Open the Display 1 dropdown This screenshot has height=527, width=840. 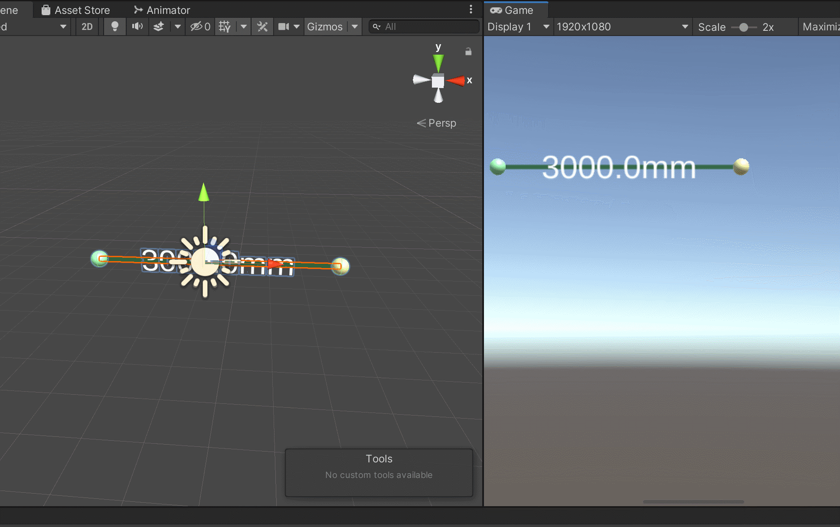tap(517, 26)
